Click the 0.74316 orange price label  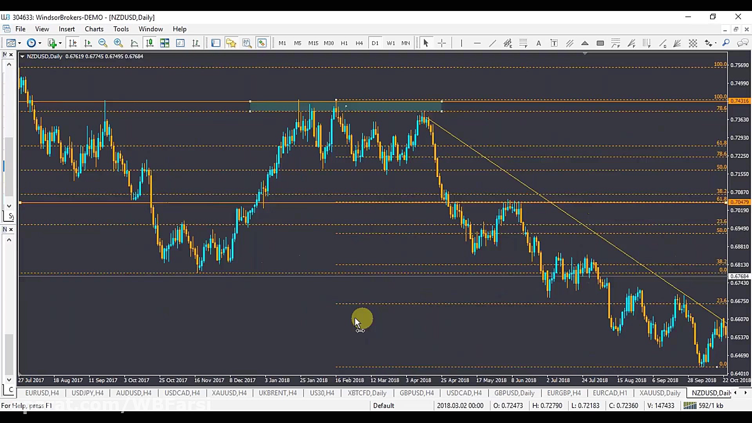(x=739, y=101)
